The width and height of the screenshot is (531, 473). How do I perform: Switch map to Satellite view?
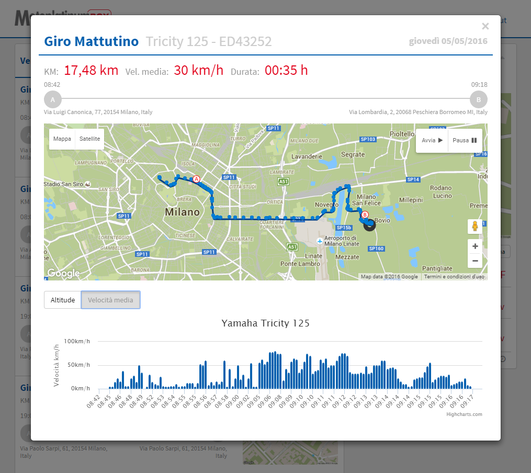pyautogui.click(x=89, y=139)
